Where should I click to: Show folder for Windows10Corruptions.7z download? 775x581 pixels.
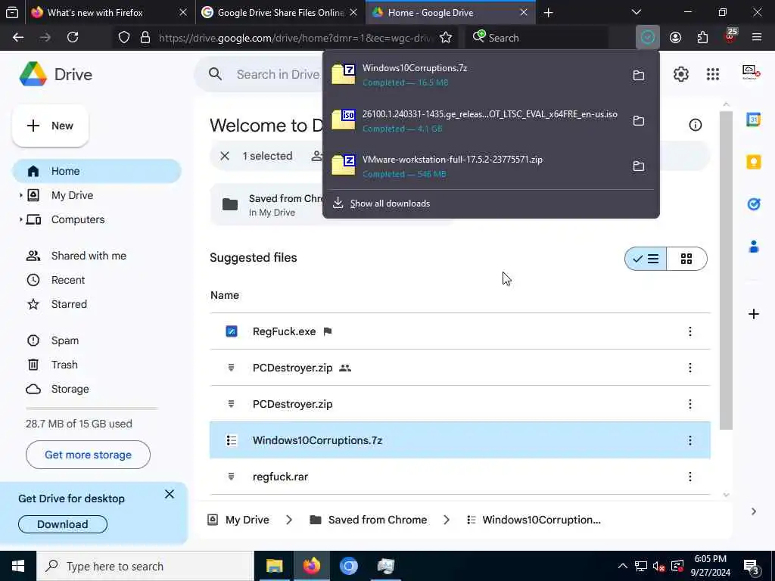[639, 75]
